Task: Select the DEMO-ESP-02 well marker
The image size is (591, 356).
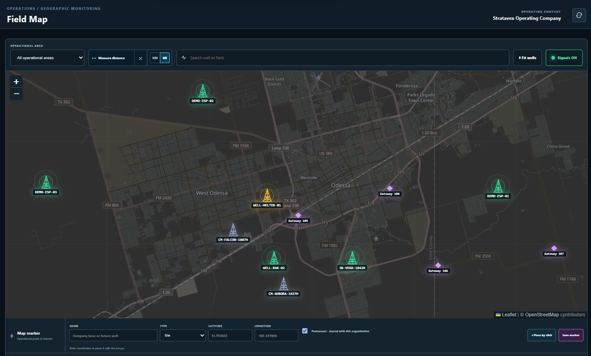Action: 203,91
